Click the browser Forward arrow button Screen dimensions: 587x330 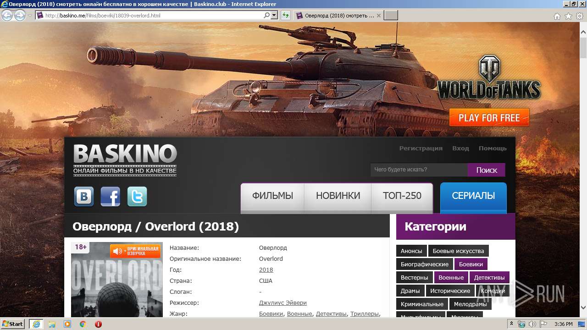click(20, 16)
